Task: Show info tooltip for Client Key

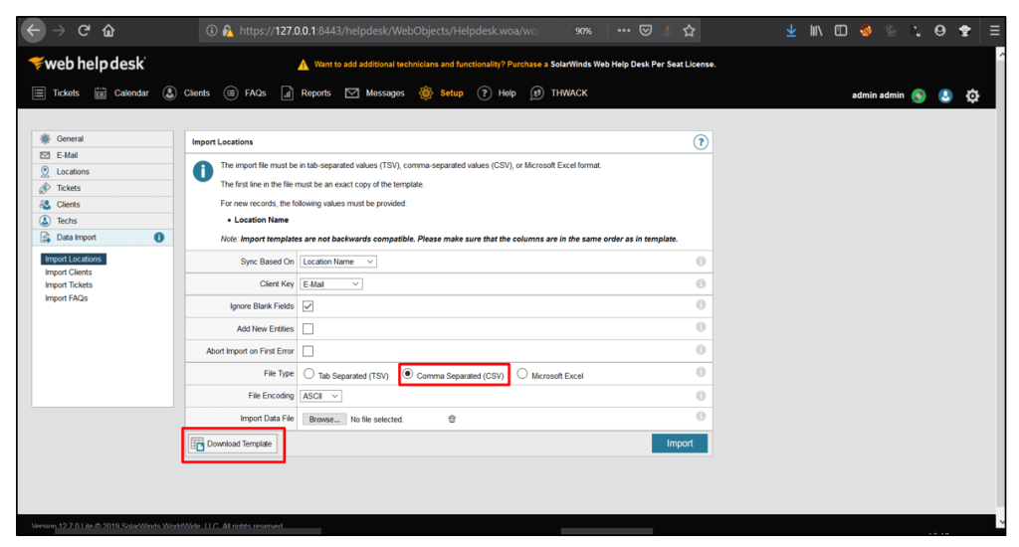Action: click(701, 283)
